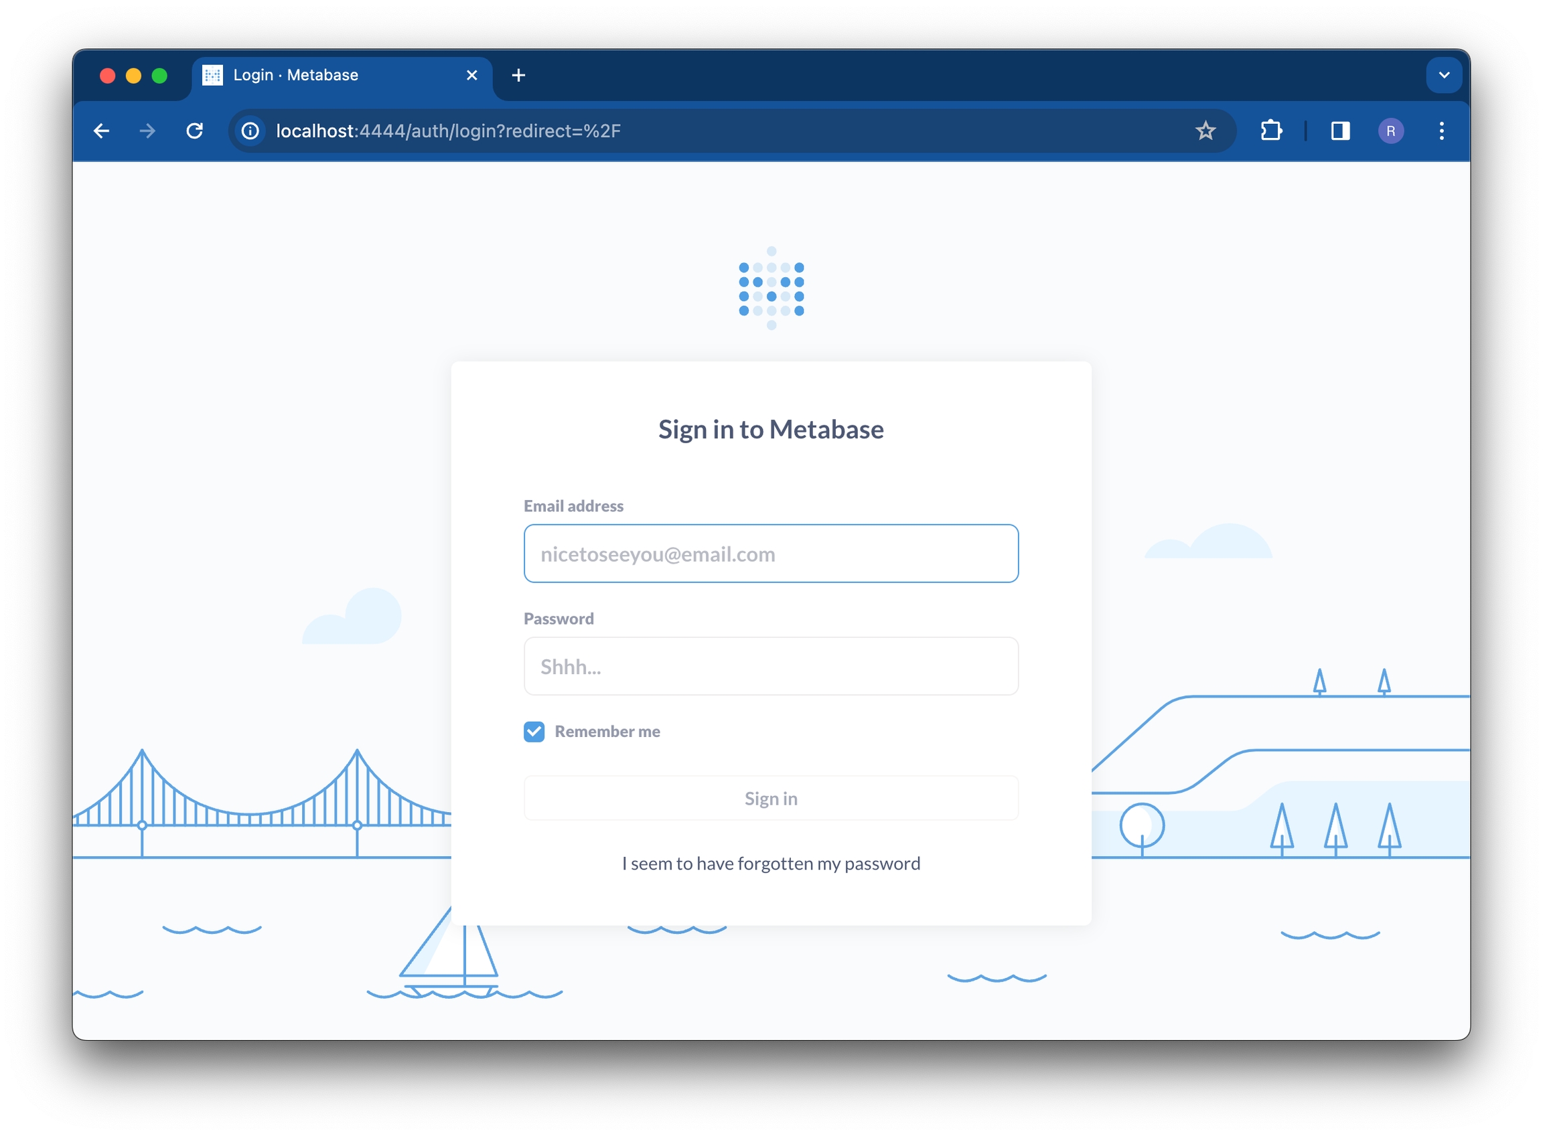This screenshot has height=1136, width=1543.
Task: Click the browser forward arrow
Action: click(x=147, y=131)
